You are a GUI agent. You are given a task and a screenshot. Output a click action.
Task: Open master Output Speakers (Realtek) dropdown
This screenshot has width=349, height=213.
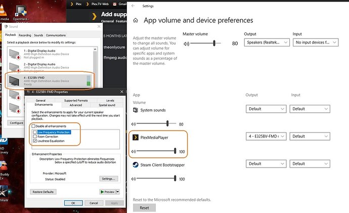[x=267, y=42]
